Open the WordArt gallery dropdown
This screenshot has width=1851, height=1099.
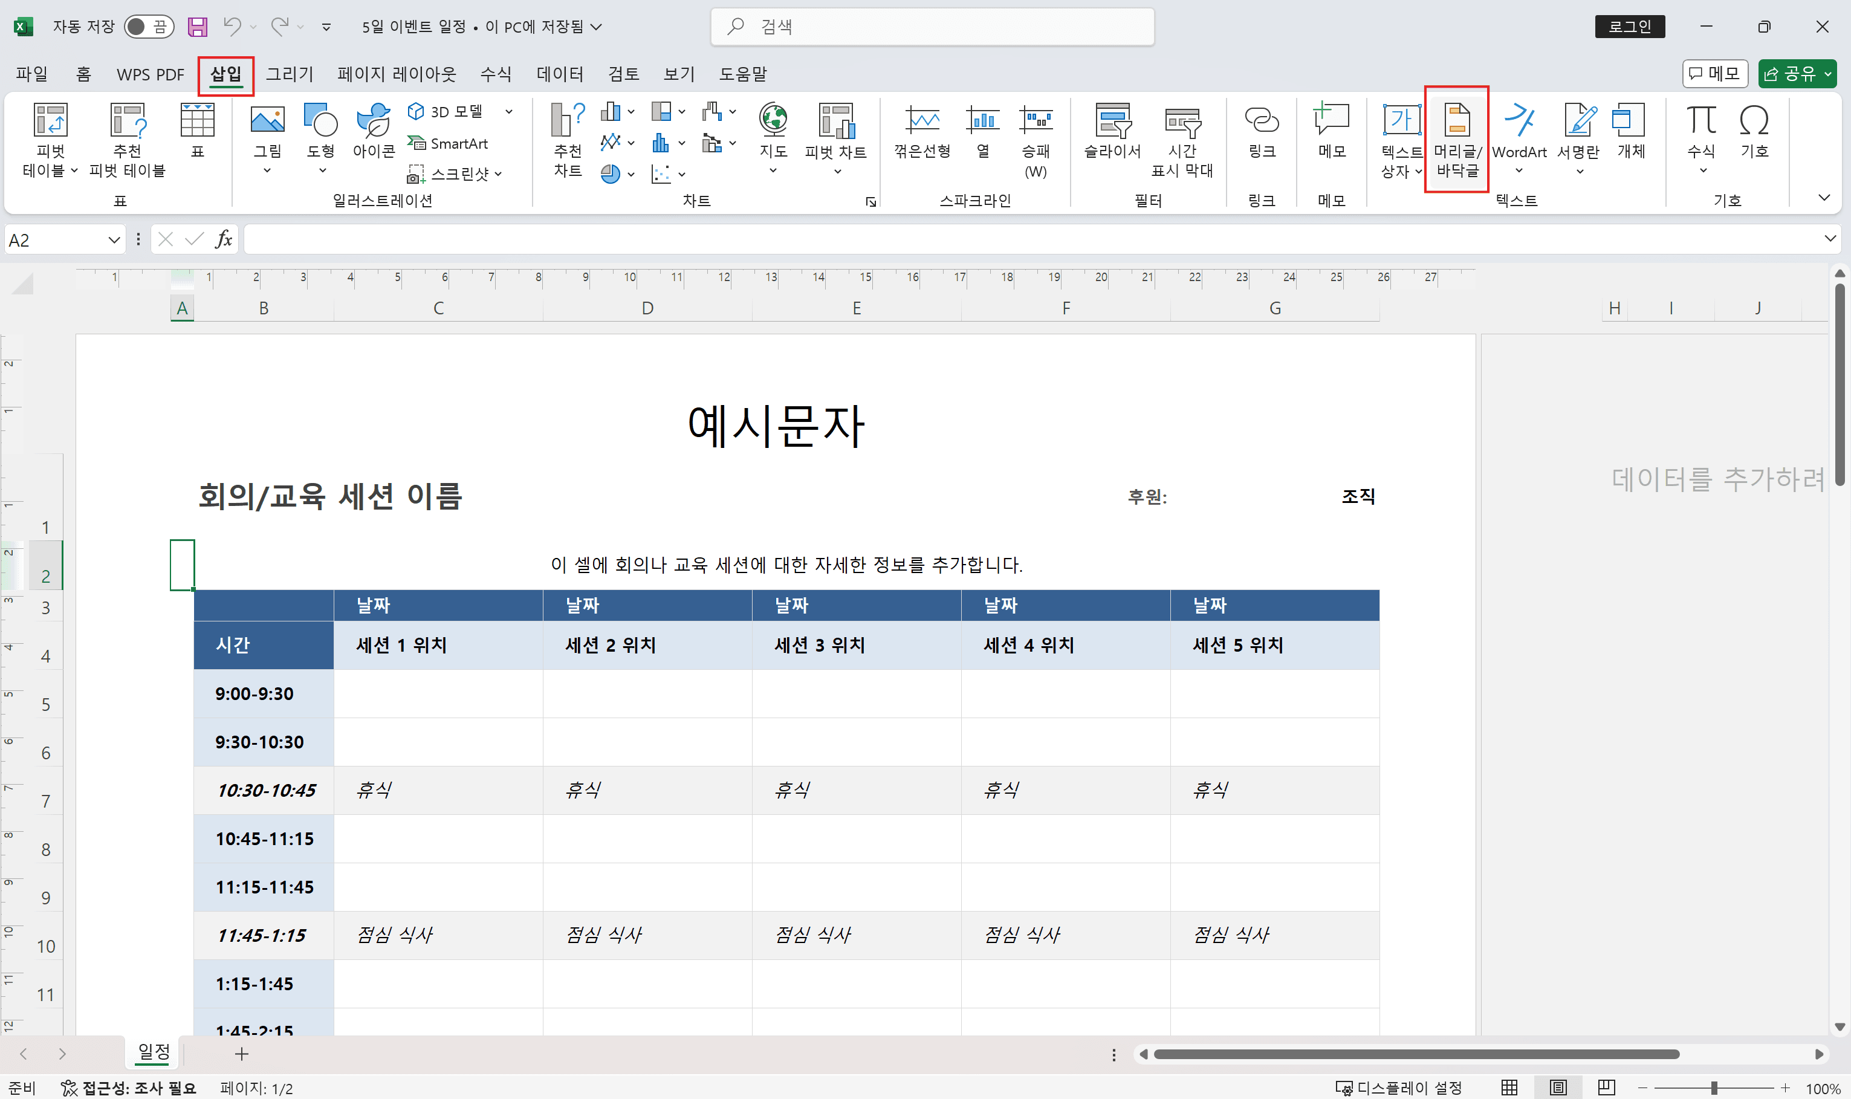[x=1519, y=169]
